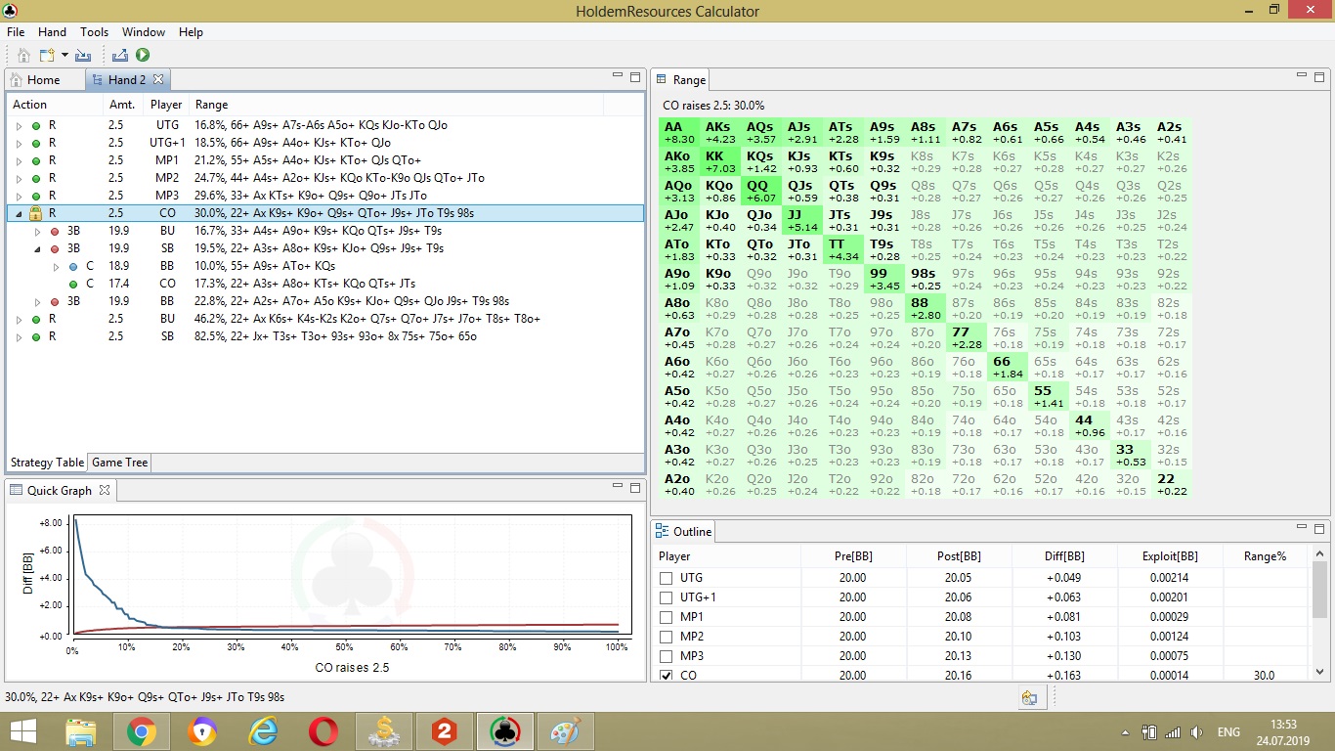
Task: Open the Help menu
Action: [191, 32]
